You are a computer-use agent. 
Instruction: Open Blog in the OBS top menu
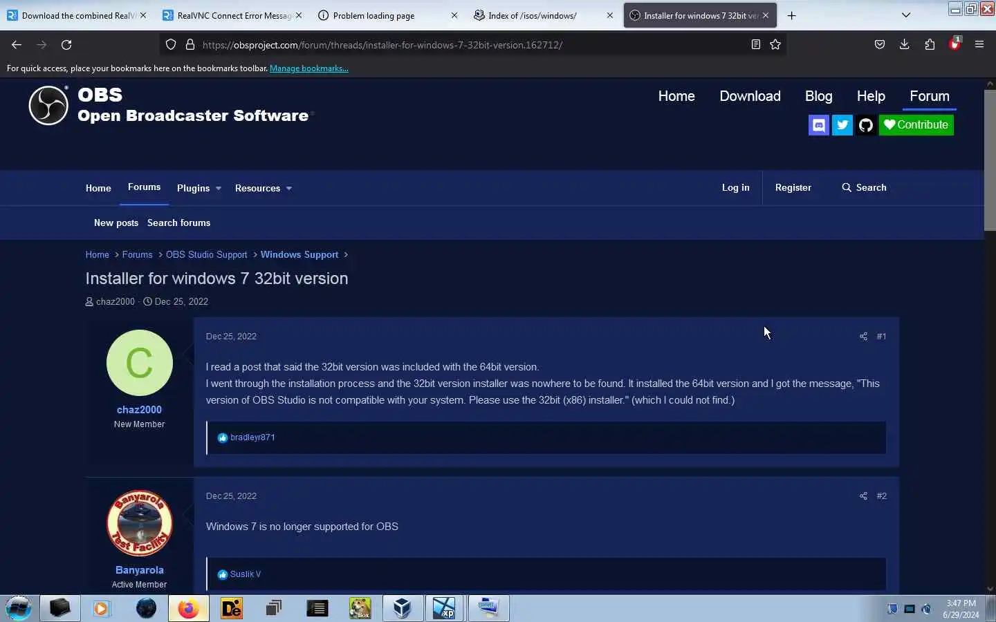pyautogui.click(x=818, y=96)
